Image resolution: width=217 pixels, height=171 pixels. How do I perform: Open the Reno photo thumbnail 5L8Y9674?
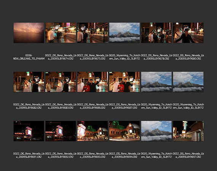click(61, 33)
